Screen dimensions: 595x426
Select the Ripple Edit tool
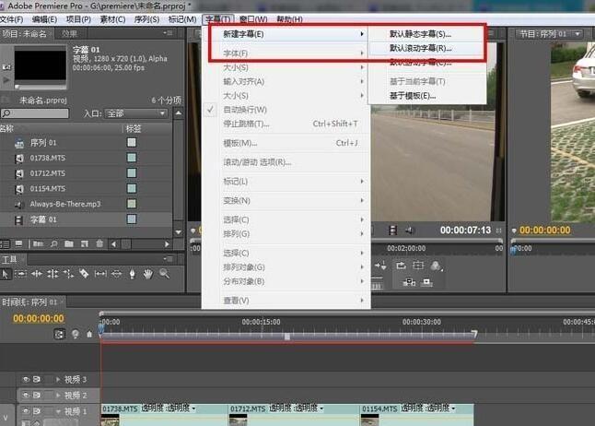[x=37, y=274]
